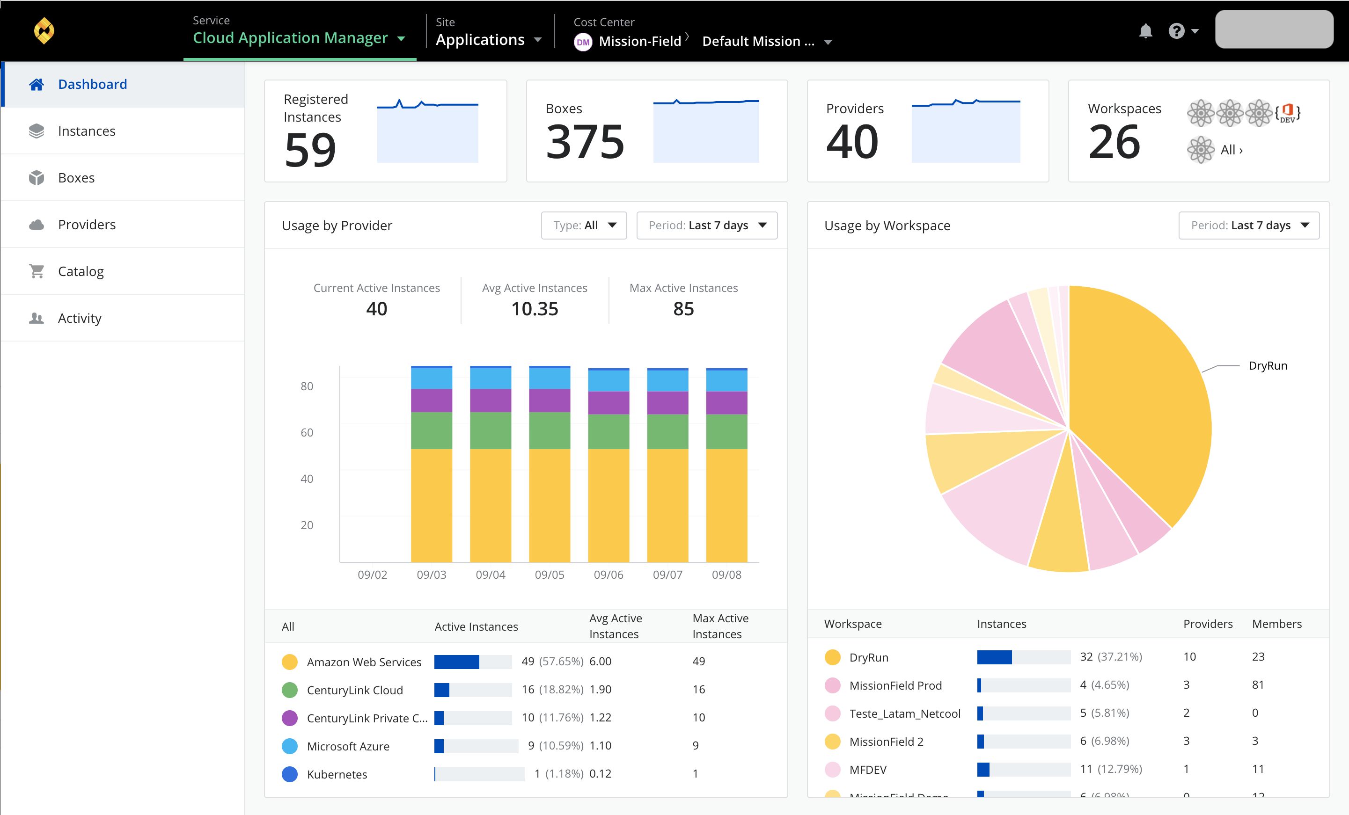Click the Boxes sparkline chart
Image resolution: width=1349 pixels, height=815 pixels.
(706, 131)
